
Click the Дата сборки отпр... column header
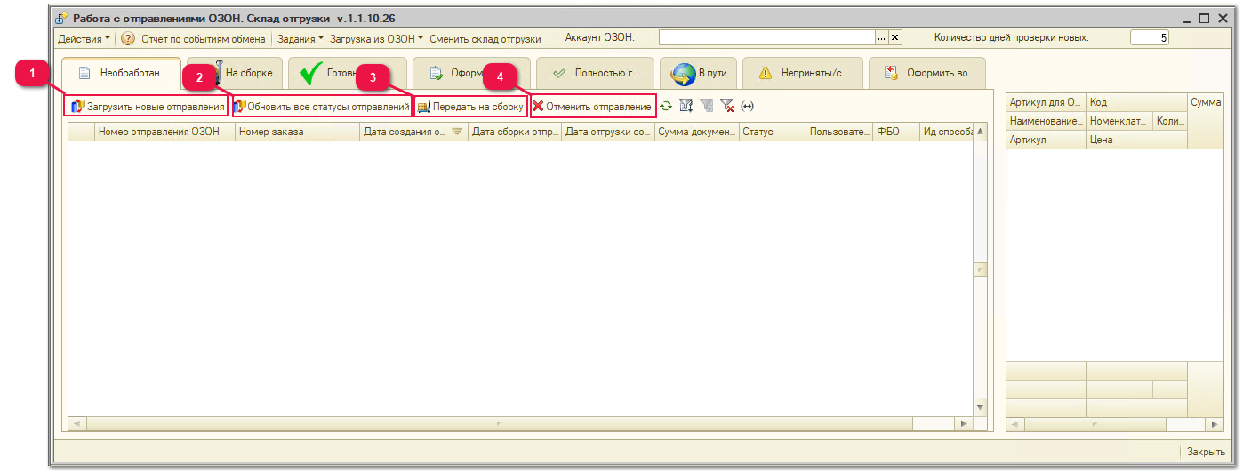coord(515,132)
